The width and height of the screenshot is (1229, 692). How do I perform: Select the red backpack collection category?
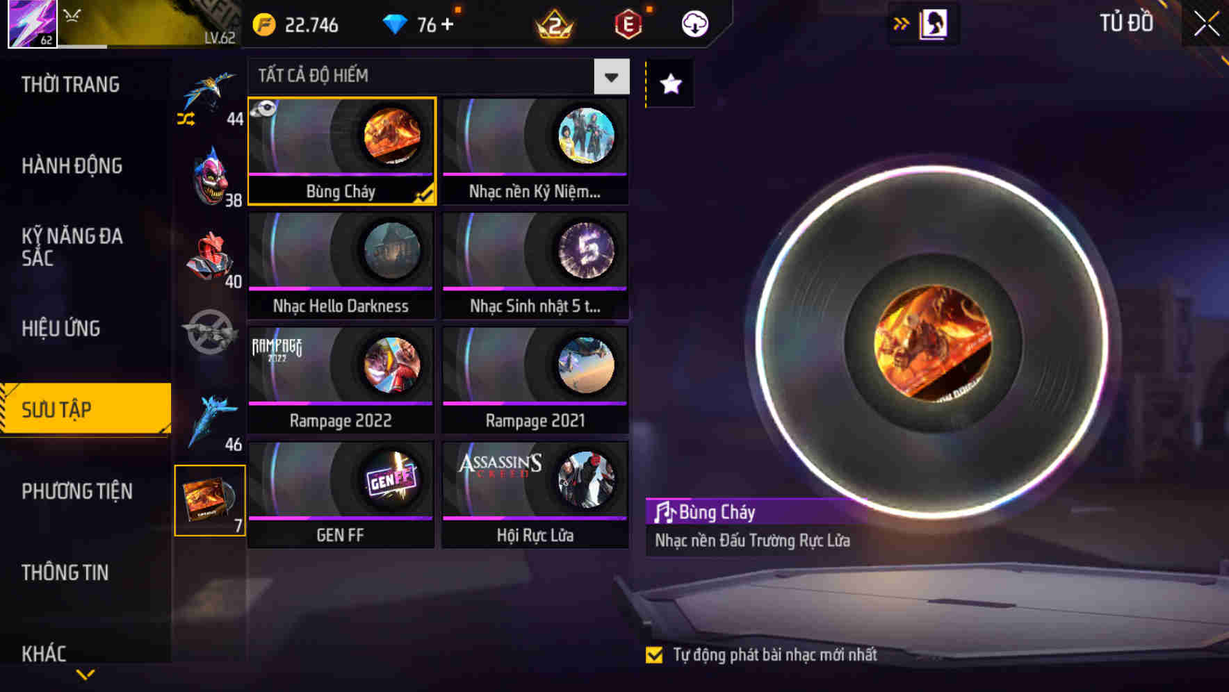(209, 257)
